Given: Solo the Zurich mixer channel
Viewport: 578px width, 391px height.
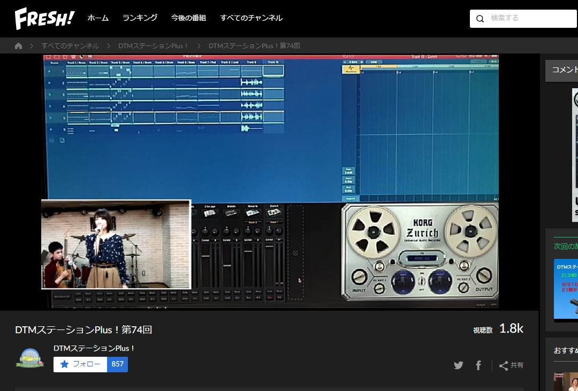Looking at the screenshot, I should coord(270,292).
